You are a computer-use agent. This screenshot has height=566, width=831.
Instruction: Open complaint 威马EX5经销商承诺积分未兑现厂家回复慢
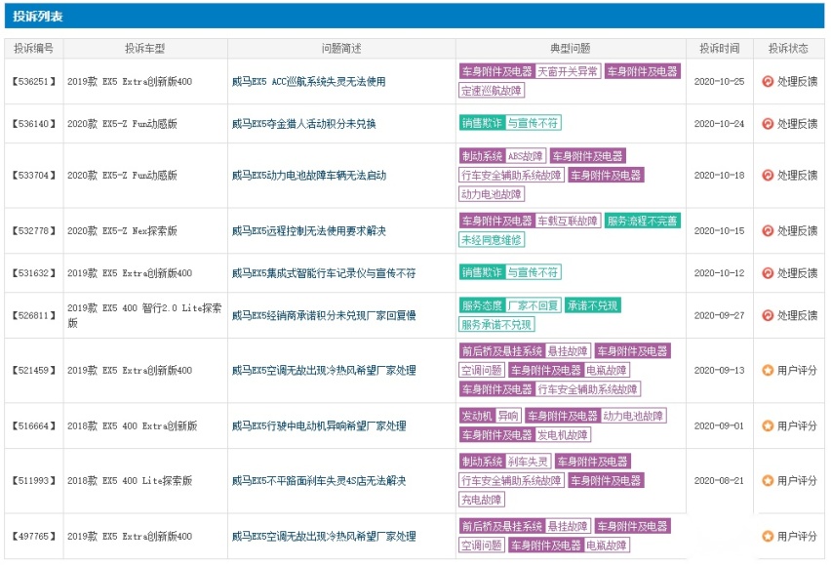pyautogui.click(x=324, y=315)
